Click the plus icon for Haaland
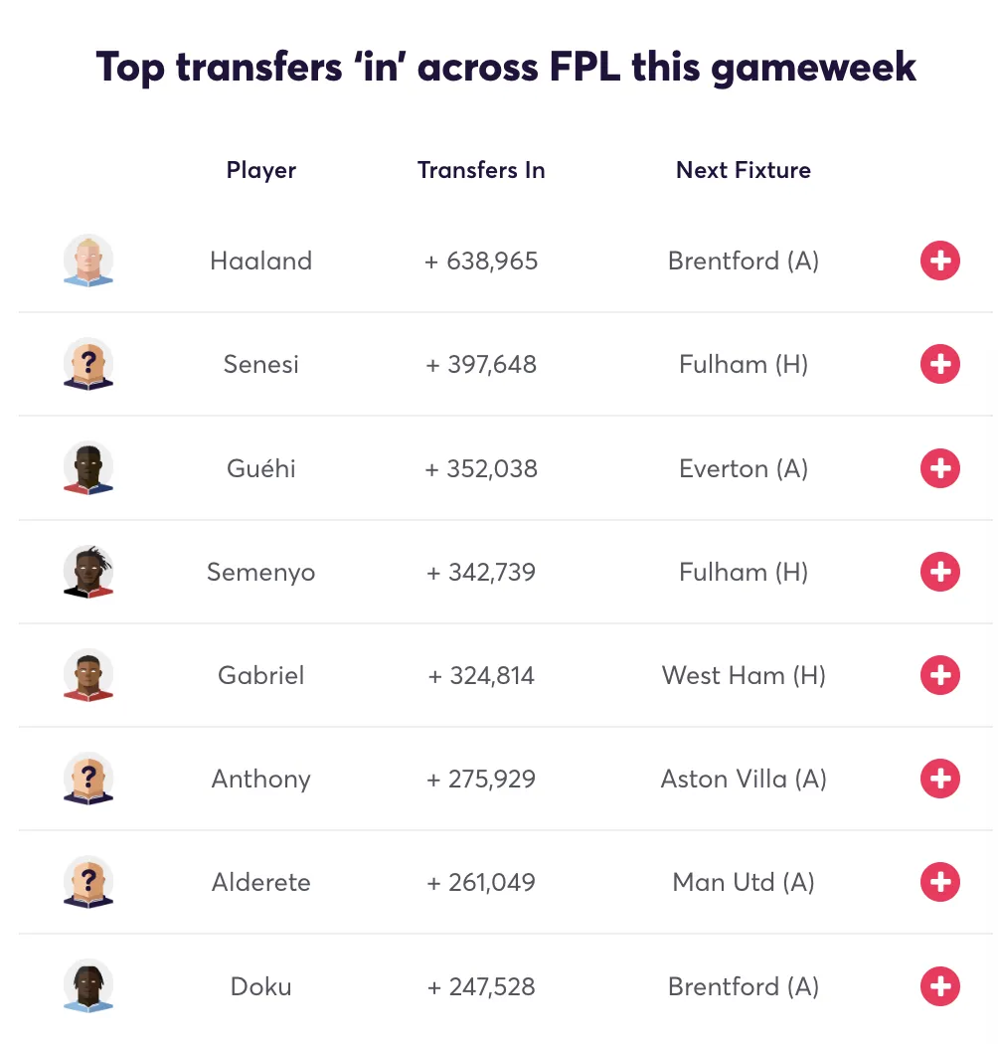This screenshot has width=998, height=1044. [x=939, y=261]
